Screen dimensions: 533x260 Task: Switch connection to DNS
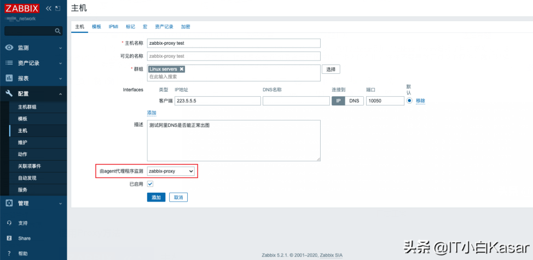pos(354,101)
